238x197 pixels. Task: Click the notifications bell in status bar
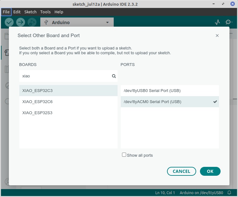(229, 193)
